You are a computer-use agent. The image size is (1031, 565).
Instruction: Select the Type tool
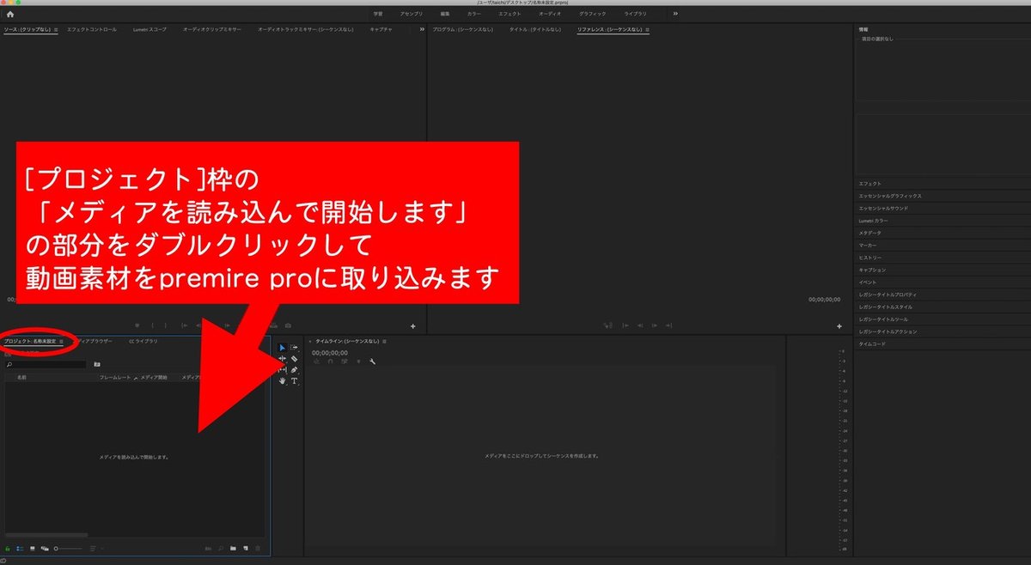point(296,381)
